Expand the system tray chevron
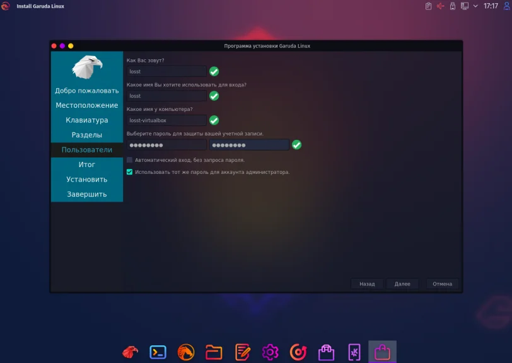This screenshot has height=363, width=512. pyautogui.click(x=475, y=7)
